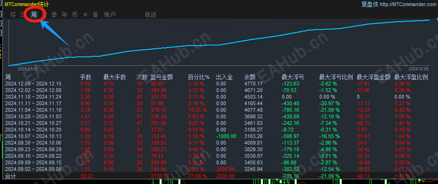Screen dimensions: 438x184
Task: Click the total percentage 77.68 %
Action: click(197, 176)
